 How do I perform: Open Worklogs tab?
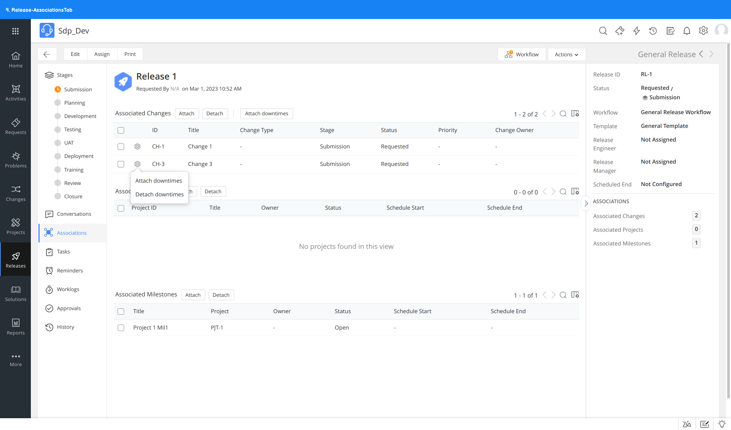pos(72,290)
